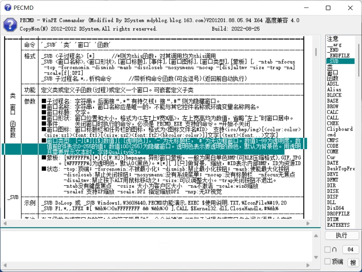Select BLOCK in the command list

tap(334, 95)
